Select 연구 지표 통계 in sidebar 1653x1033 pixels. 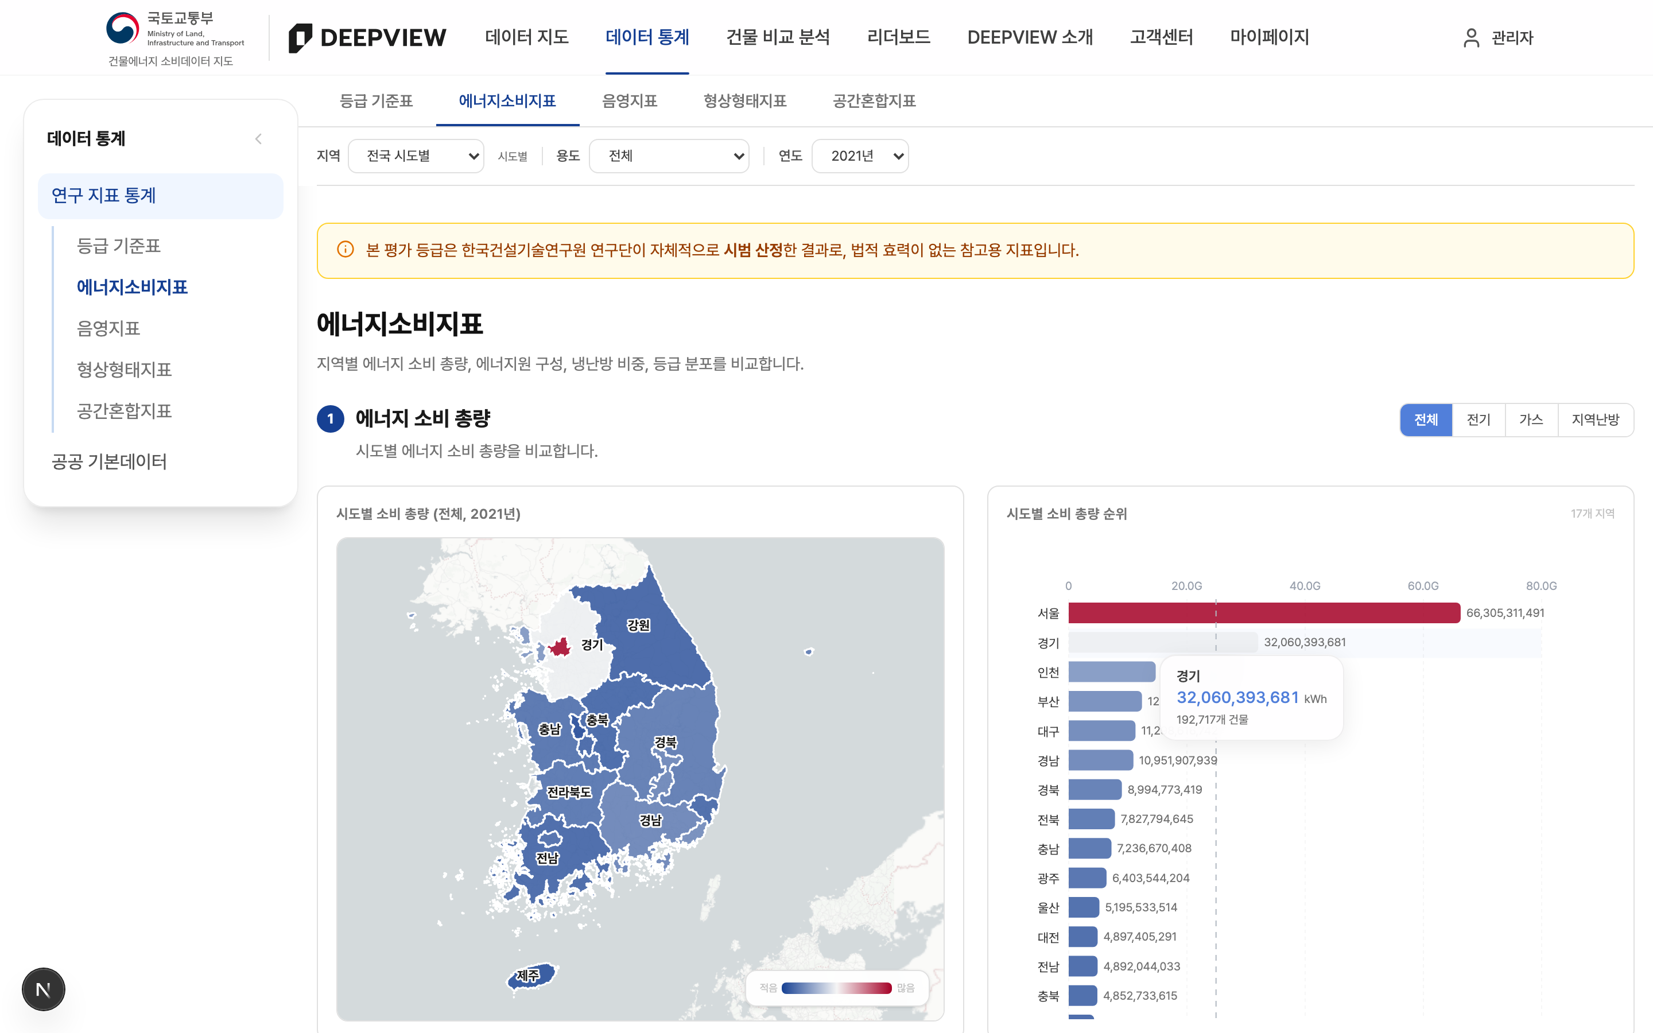(161, 196)
